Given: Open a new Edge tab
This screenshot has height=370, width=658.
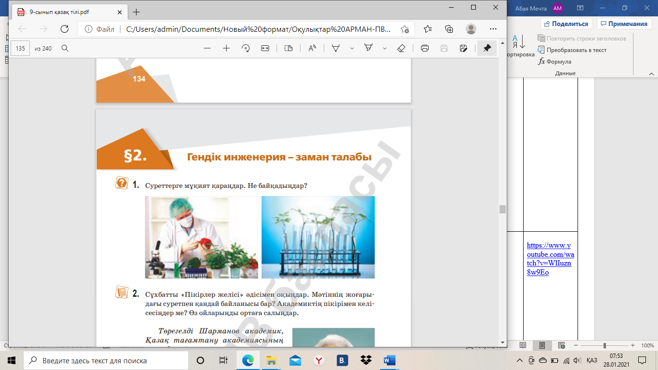Looking at the screenshot, I should 136,12.
